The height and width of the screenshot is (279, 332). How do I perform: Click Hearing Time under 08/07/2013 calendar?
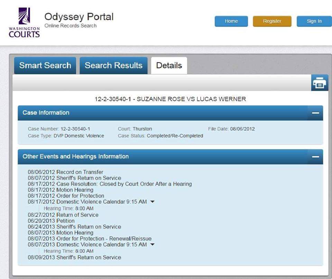click(x=68, y=251)
